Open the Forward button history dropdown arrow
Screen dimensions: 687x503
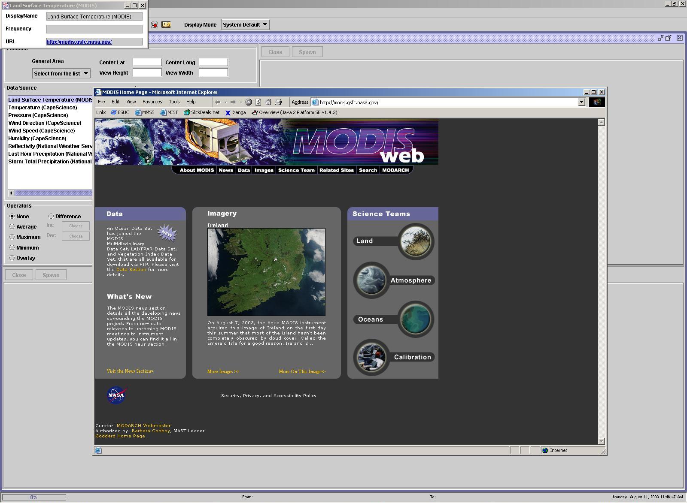click(241, 102)
